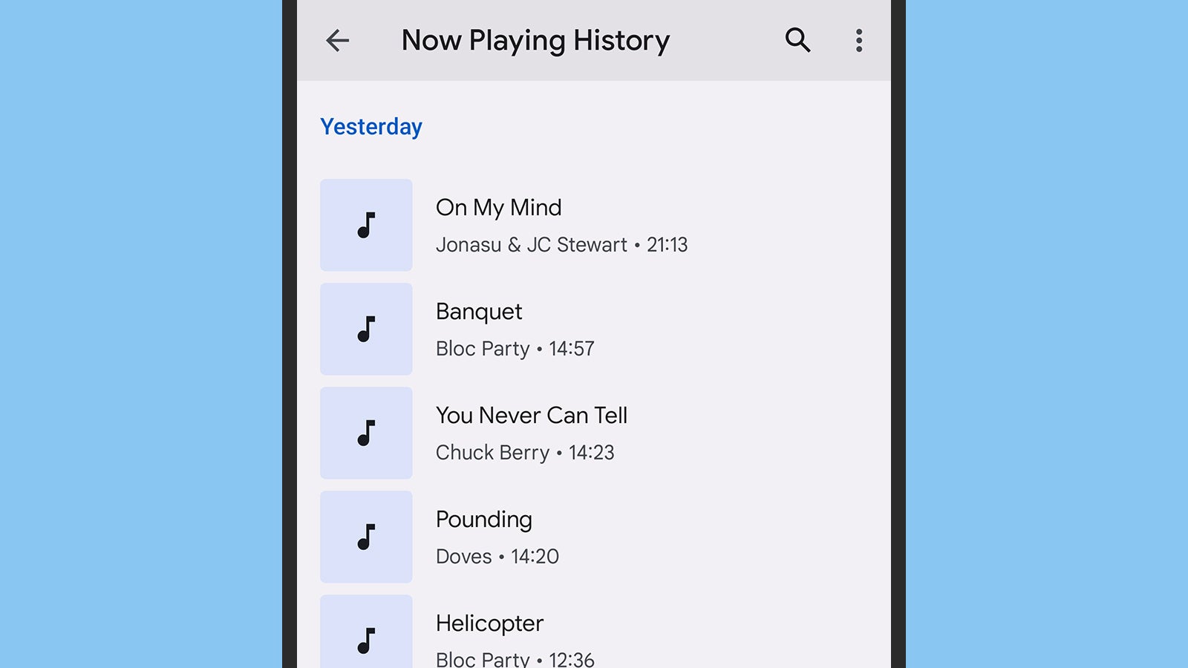The height and width of the screenshot is (668, 1188).
Task: Click the album art thumbnail of On My Mind
Action: [365, 224]
